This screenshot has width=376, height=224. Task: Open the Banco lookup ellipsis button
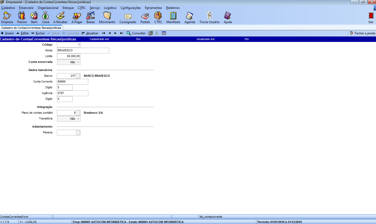[78, 76]
